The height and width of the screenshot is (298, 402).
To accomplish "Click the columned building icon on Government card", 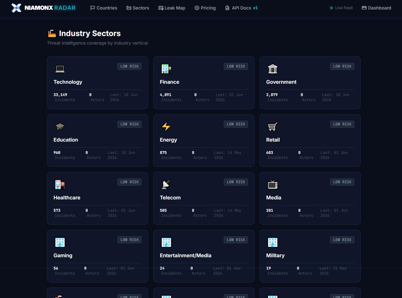I will (x=273, y=69).
